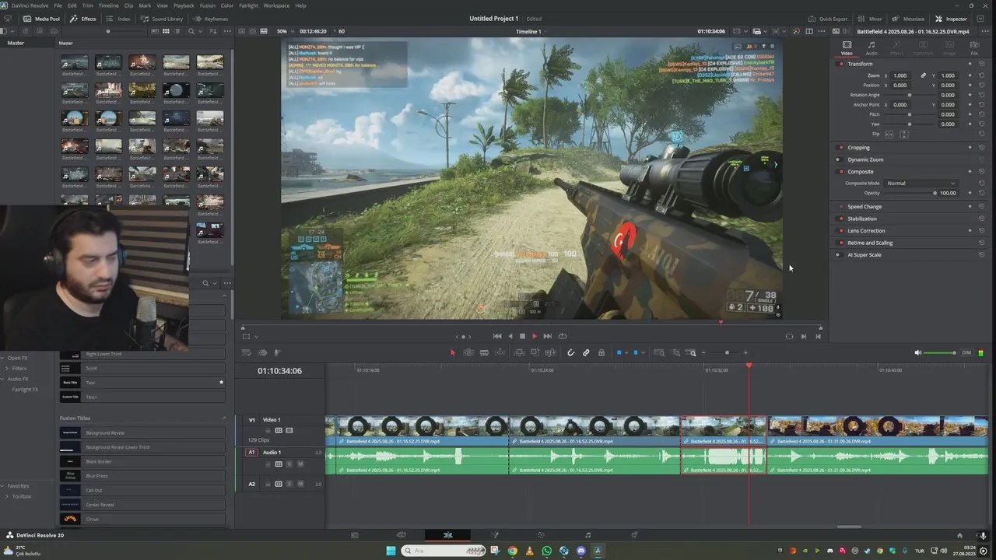Click the Play button under the viewer
Viewport: 996px width, 560px height.
pos(535,336)
